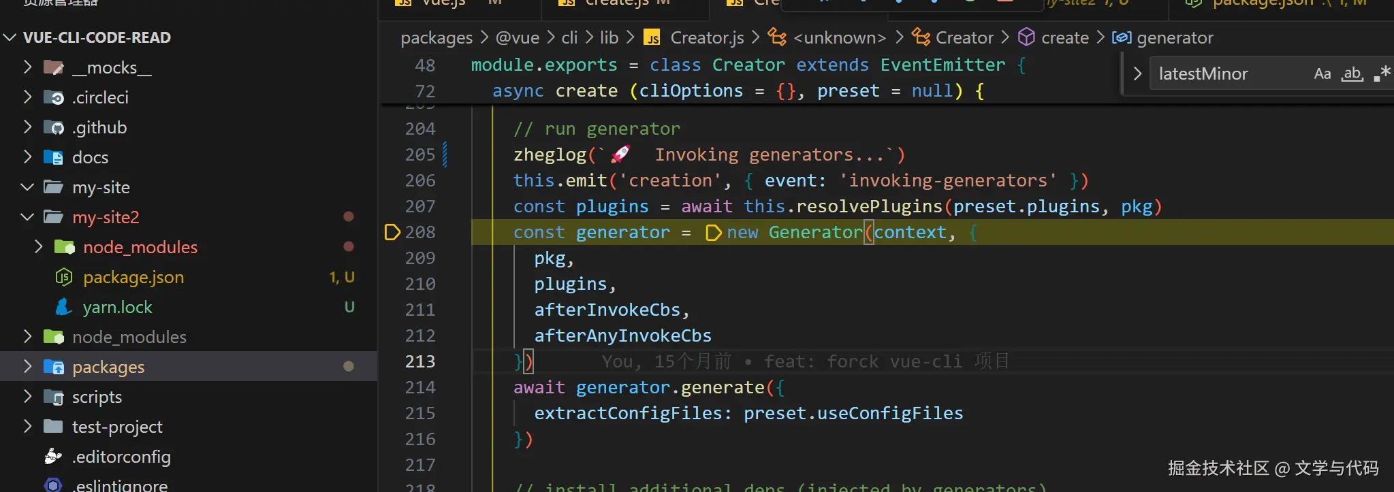
Task: Expand the .github folder chevron
Action: click(x=27, y=127)
